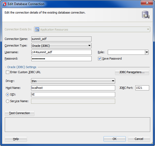Click the Service Name text field
Screen dimensions: 155x146
pos(73,101)
